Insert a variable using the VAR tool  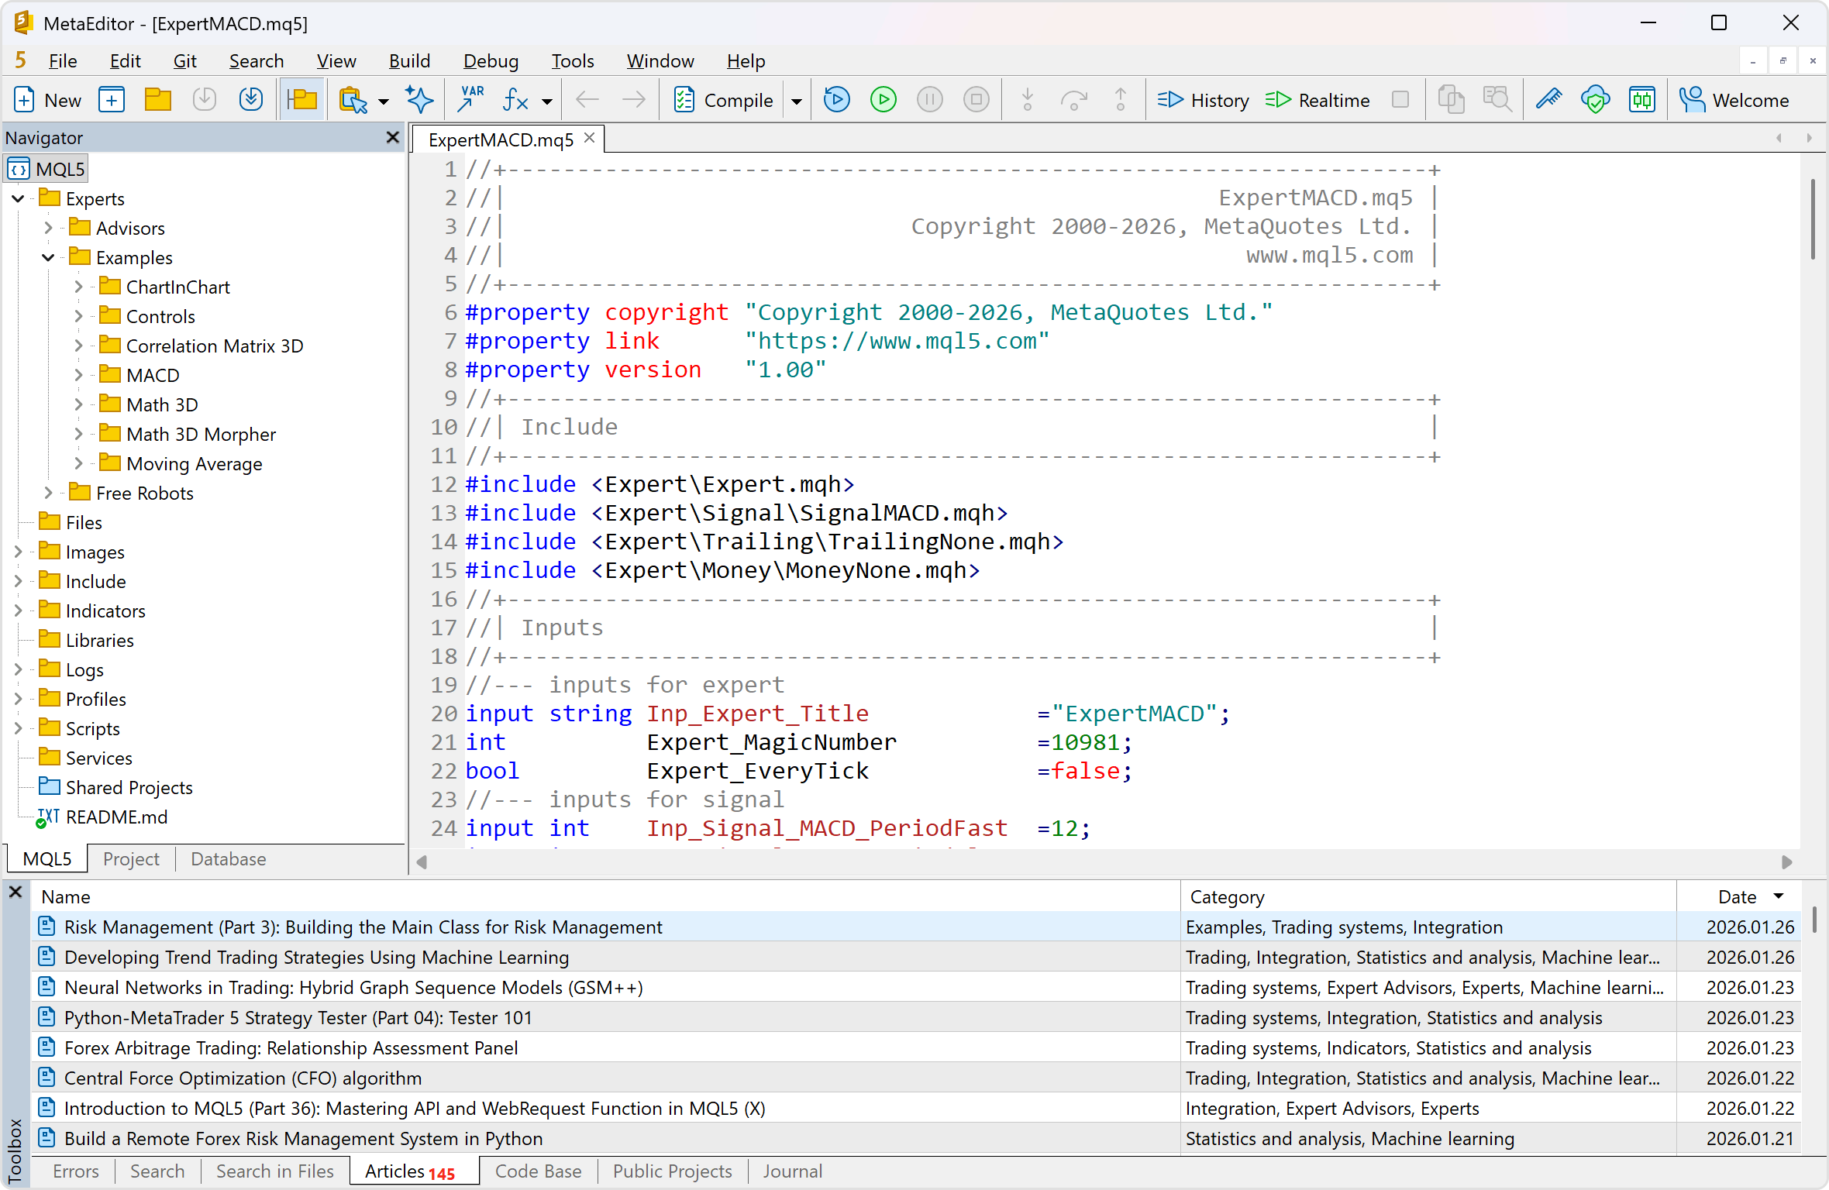(470, 99)
